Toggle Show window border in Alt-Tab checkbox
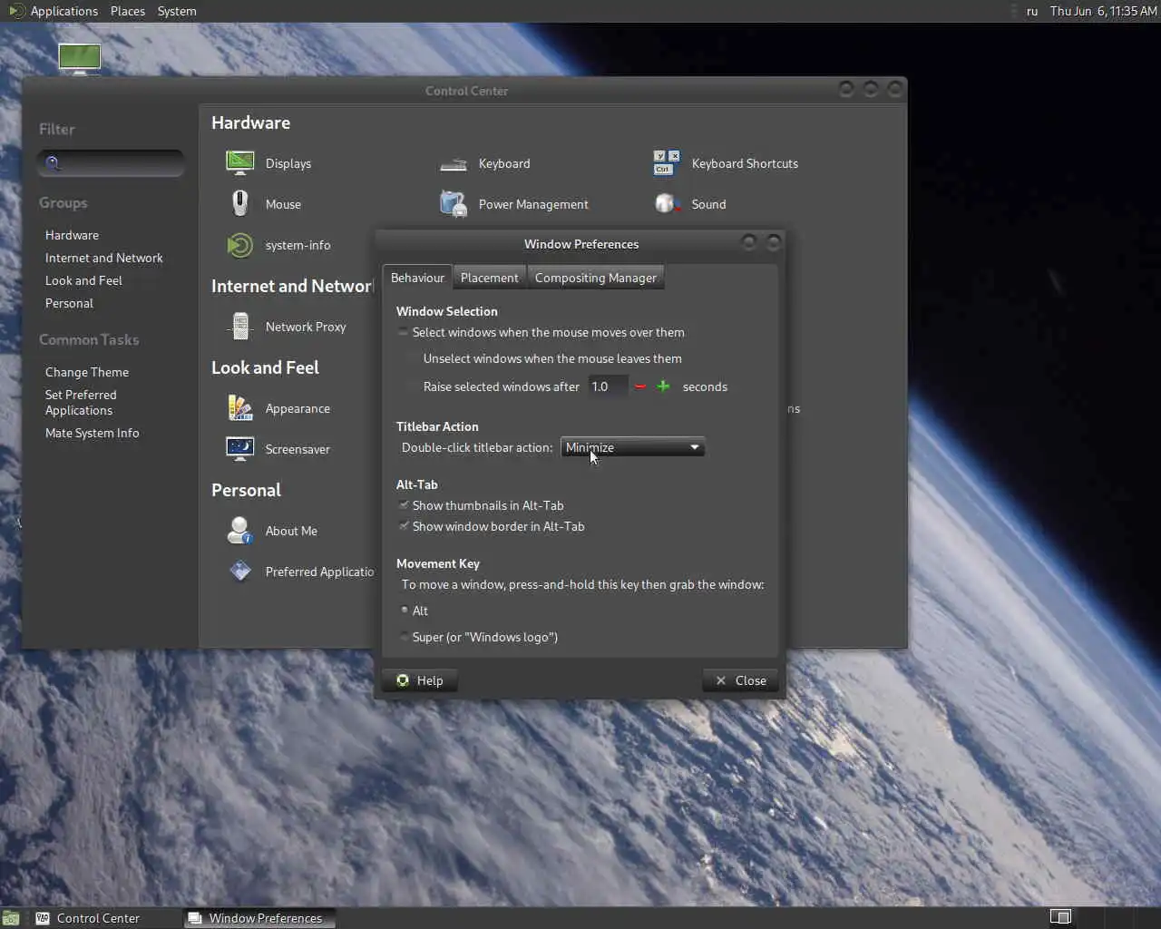Viewport: 1161px width, 929px height. tap(404, 526)
